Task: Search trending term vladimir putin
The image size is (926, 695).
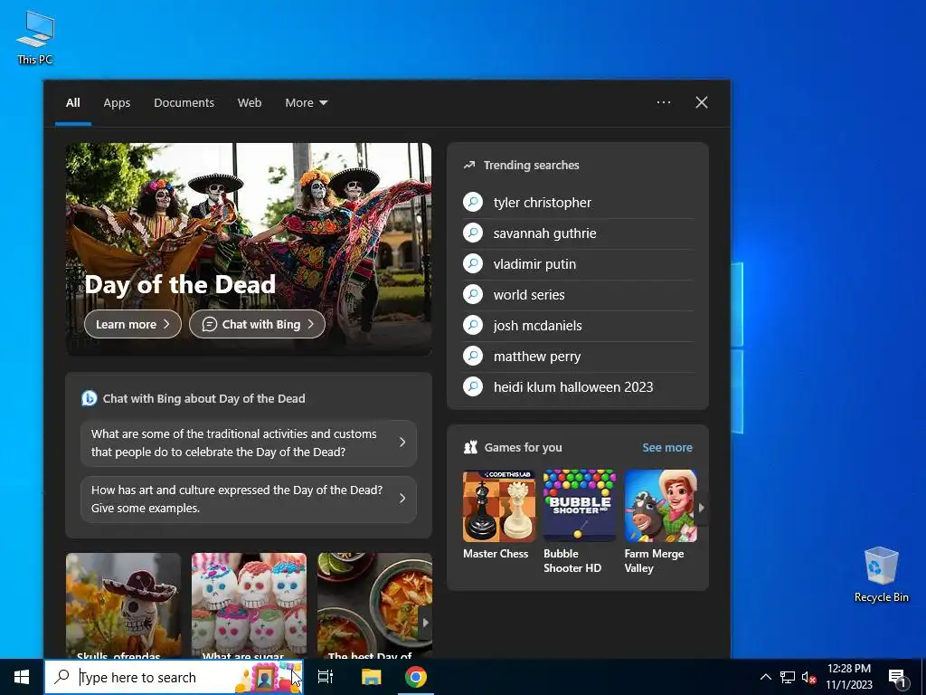Action: (x=578, y=264)
